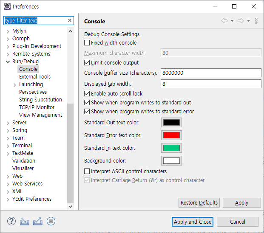Expand the Oomph tree node
Viewport: 264px width, 233px height.
coord(8,39)
